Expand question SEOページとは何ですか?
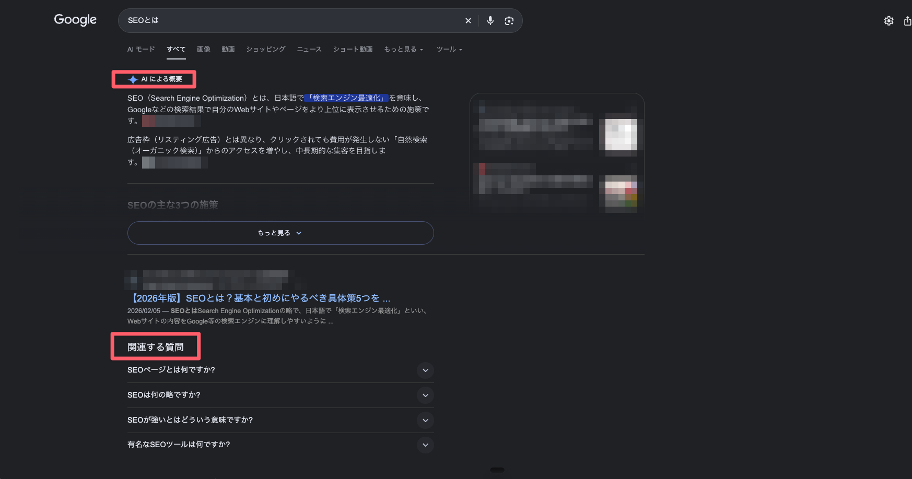The width and height of the screenshot is (912, 479). click(x=280, y=370)
